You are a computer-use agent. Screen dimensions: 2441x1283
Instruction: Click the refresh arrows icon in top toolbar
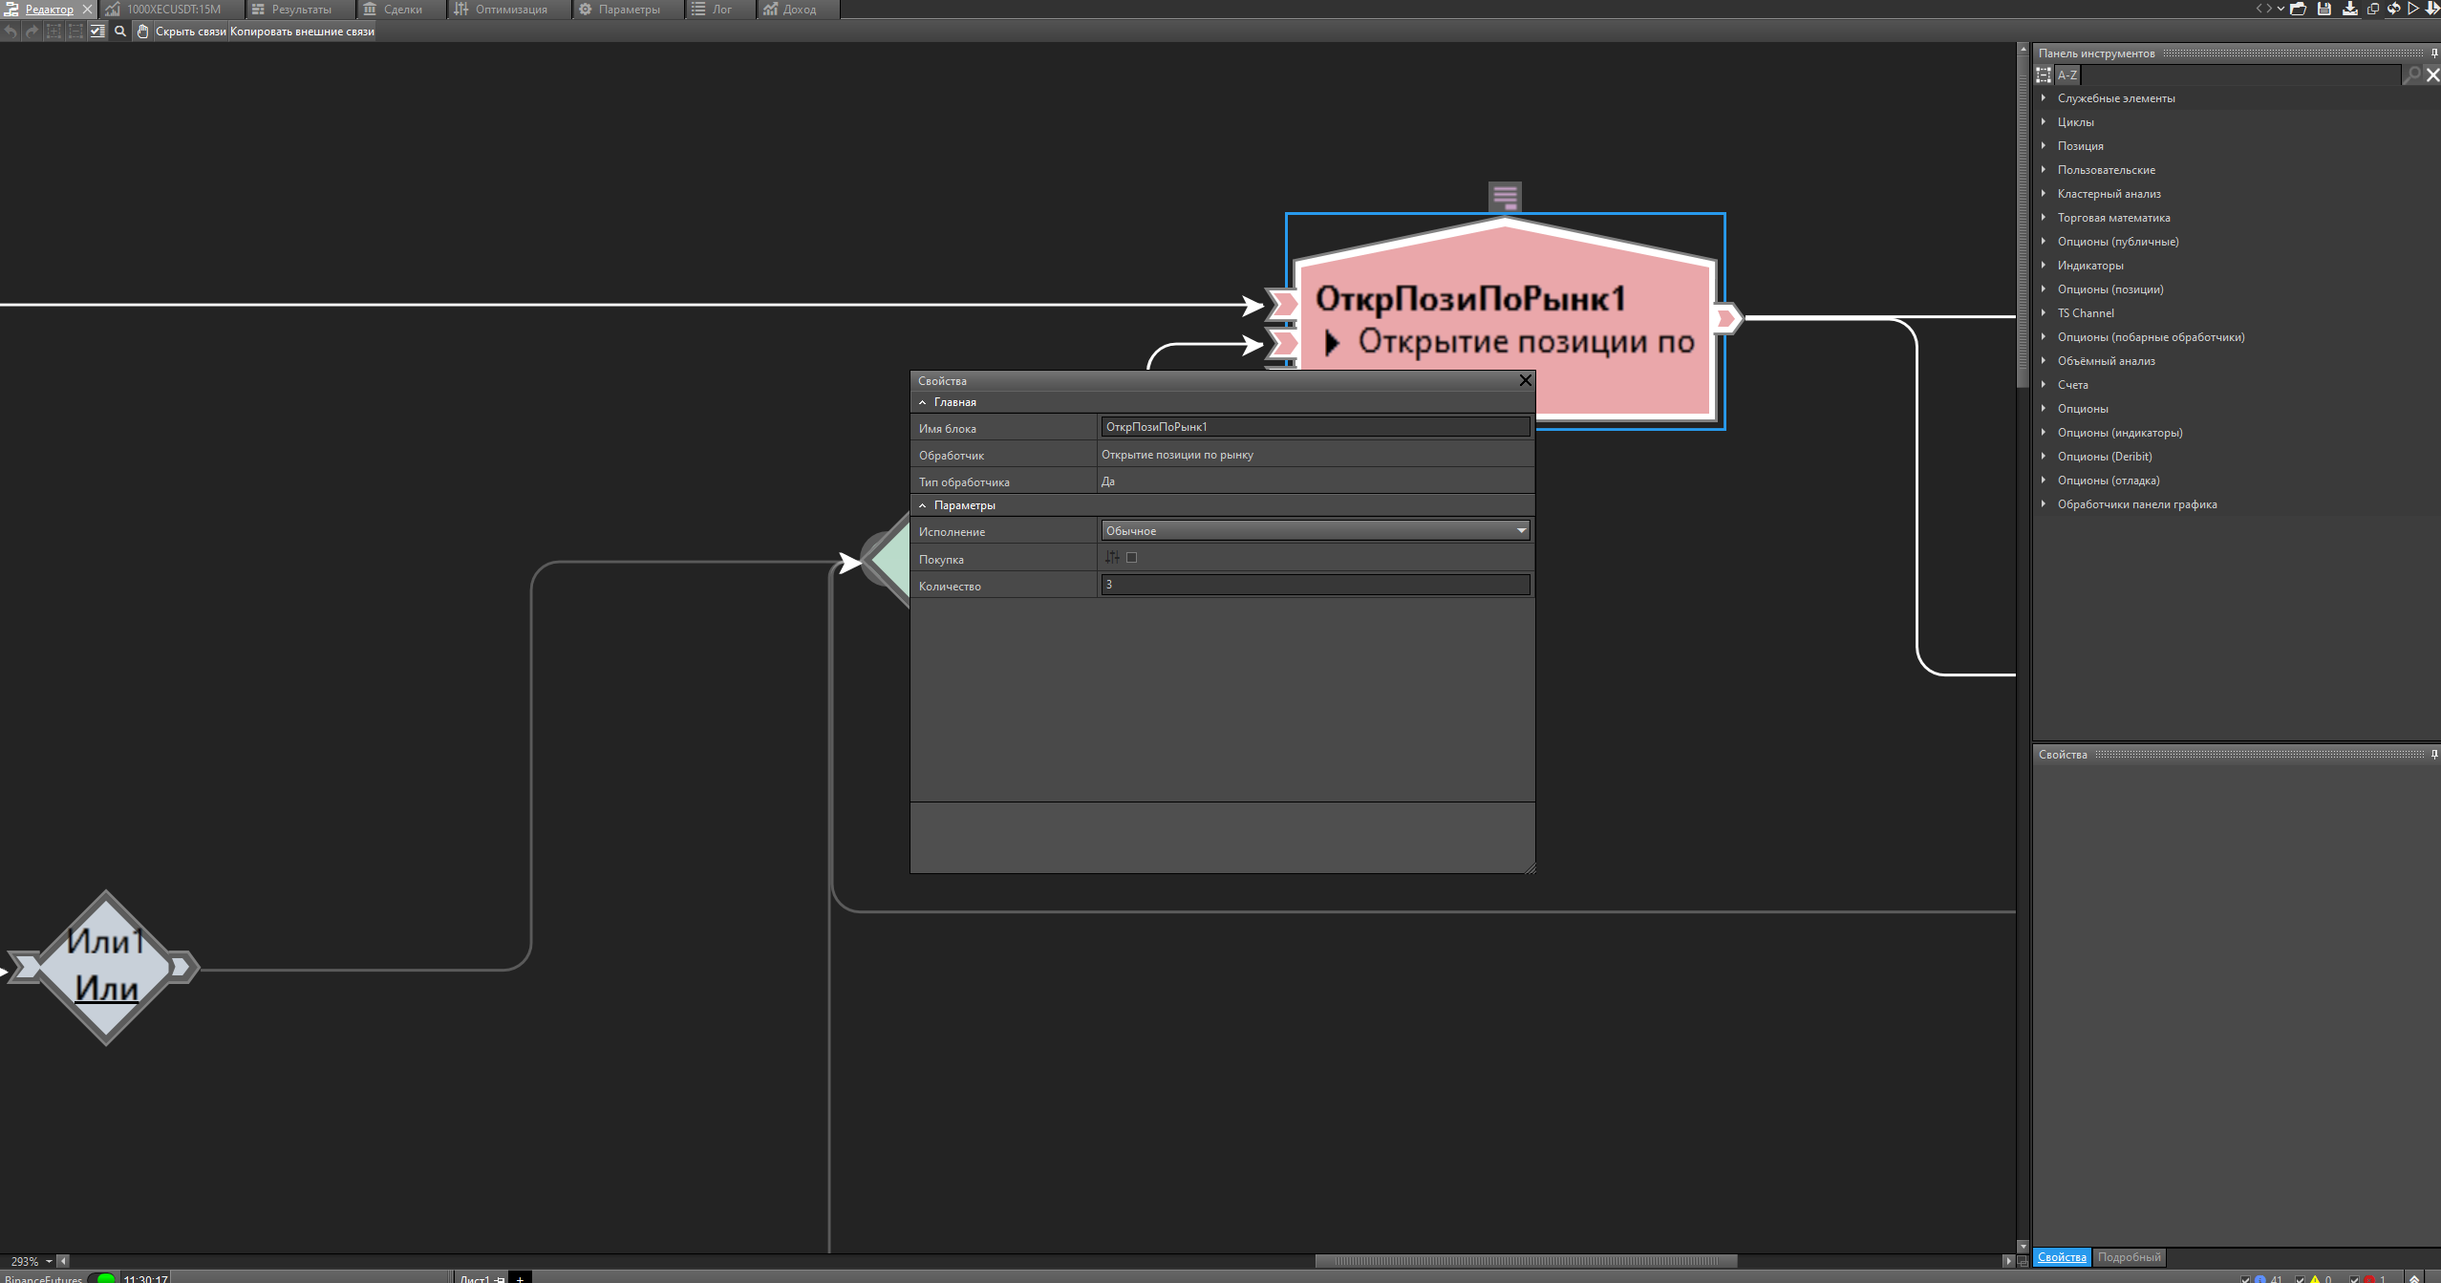2393,9
